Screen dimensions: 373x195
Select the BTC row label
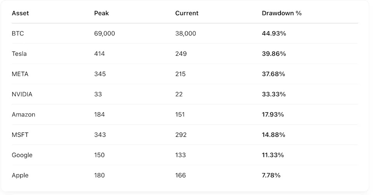click(18, 33)
